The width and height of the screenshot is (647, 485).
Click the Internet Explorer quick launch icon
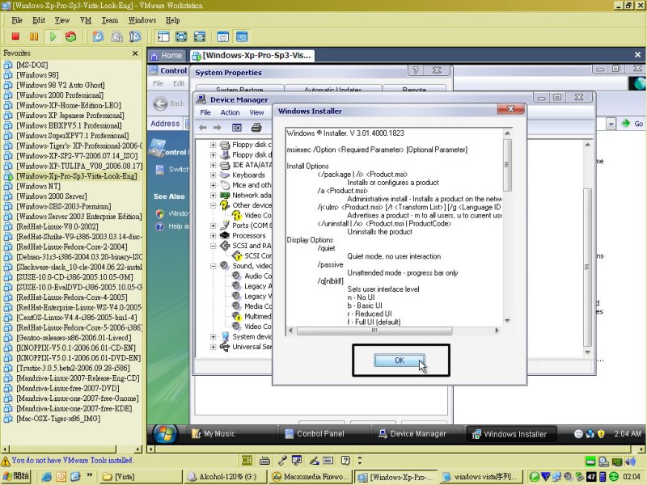[47, 477]
